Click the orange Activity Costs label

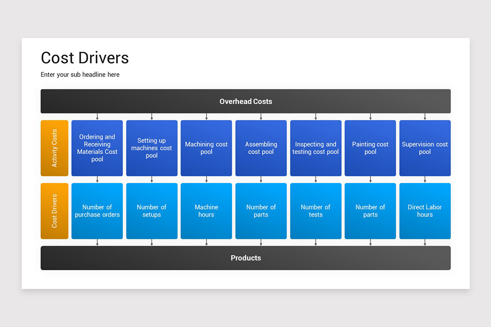tap(54, 148)
